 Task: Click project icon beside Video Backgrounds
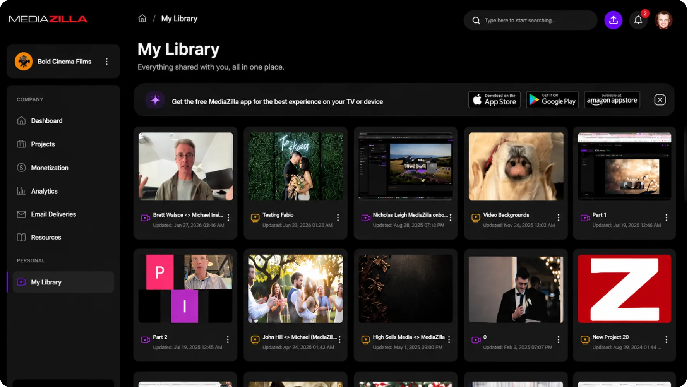476,218
